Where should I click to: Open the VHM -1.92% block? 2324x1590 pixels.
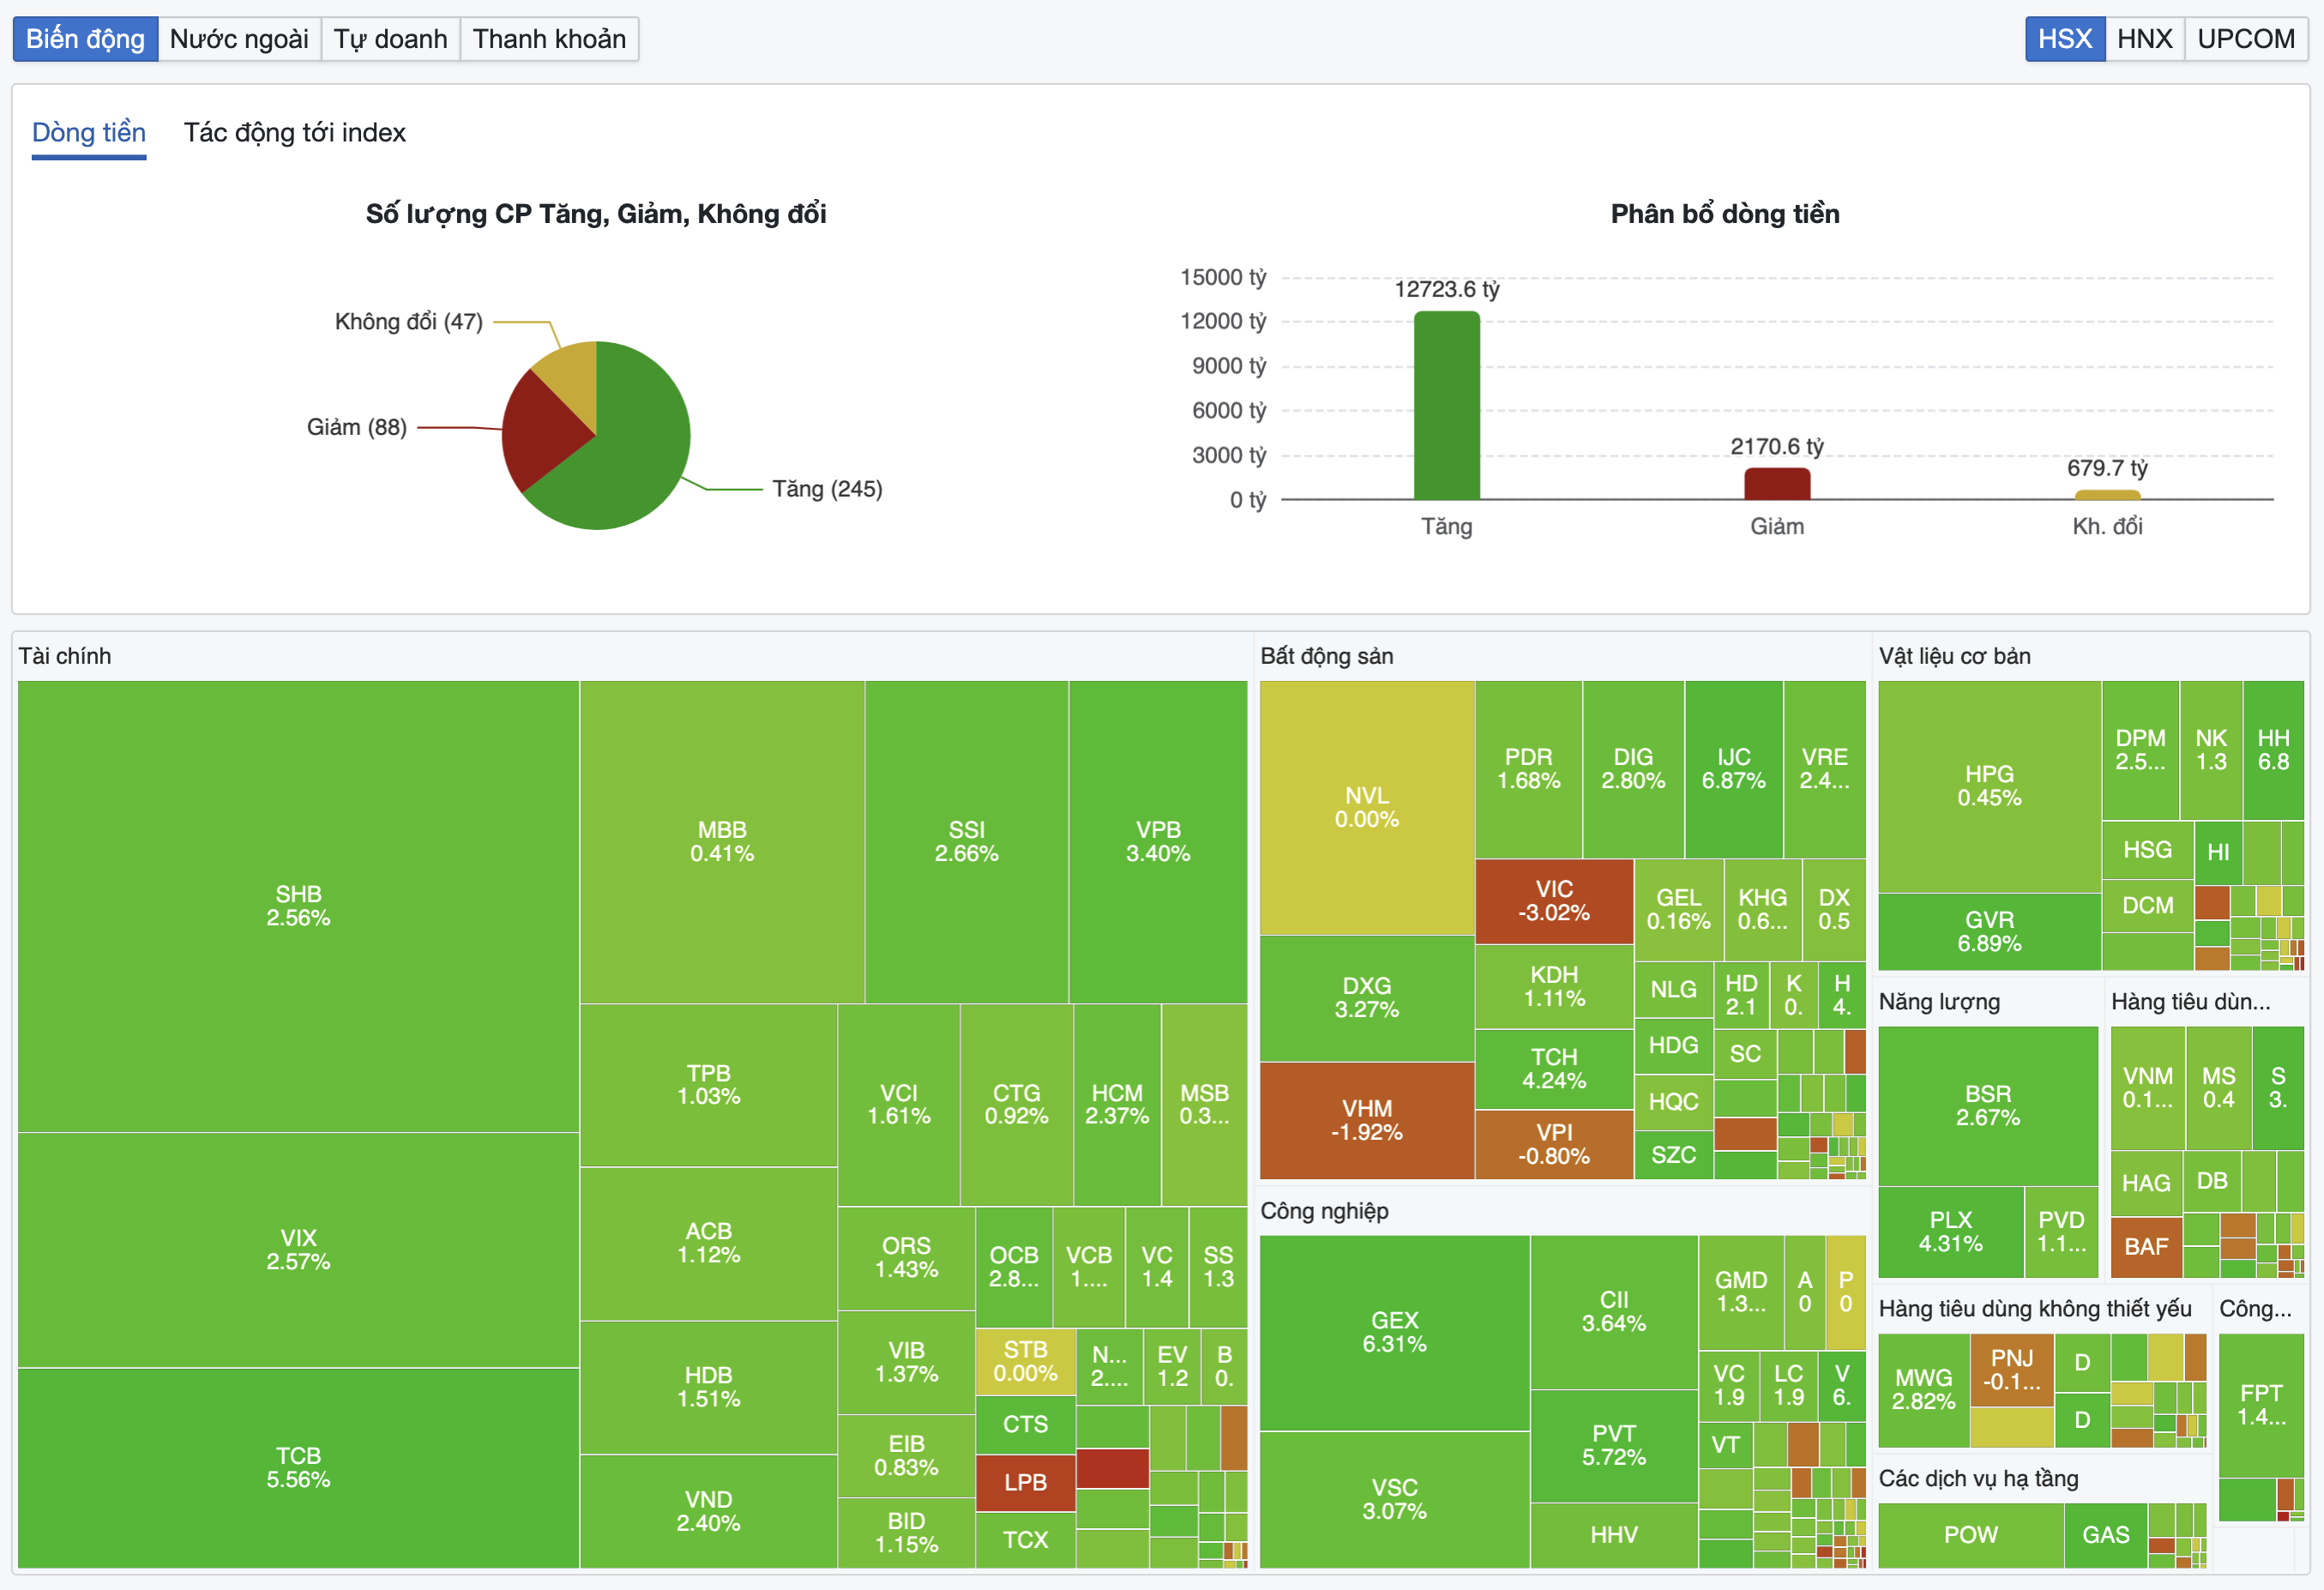pos(1366,1120)
